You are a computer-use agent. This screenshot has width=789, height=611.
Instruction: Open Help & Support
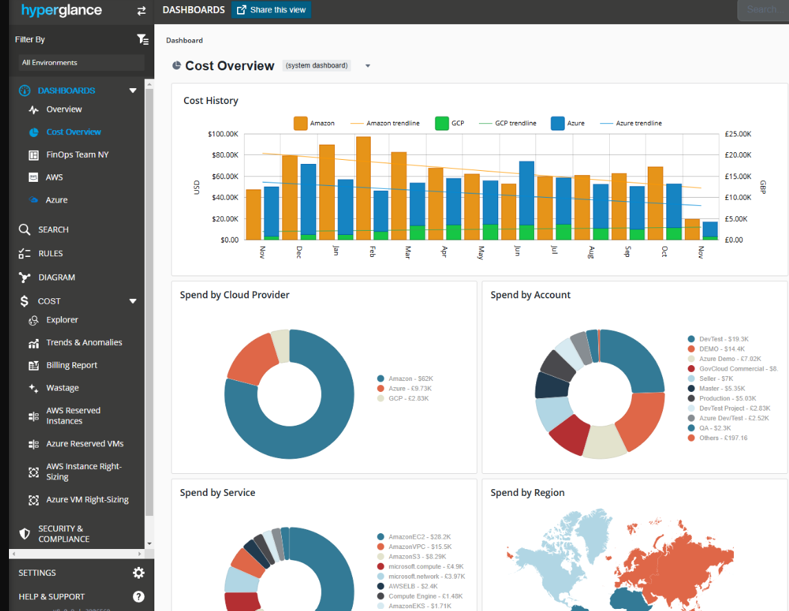click(x=53, y=597)
